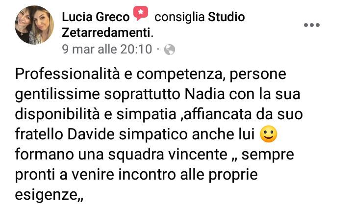Click the Lucia Greco name link

[x=96, y=17]
